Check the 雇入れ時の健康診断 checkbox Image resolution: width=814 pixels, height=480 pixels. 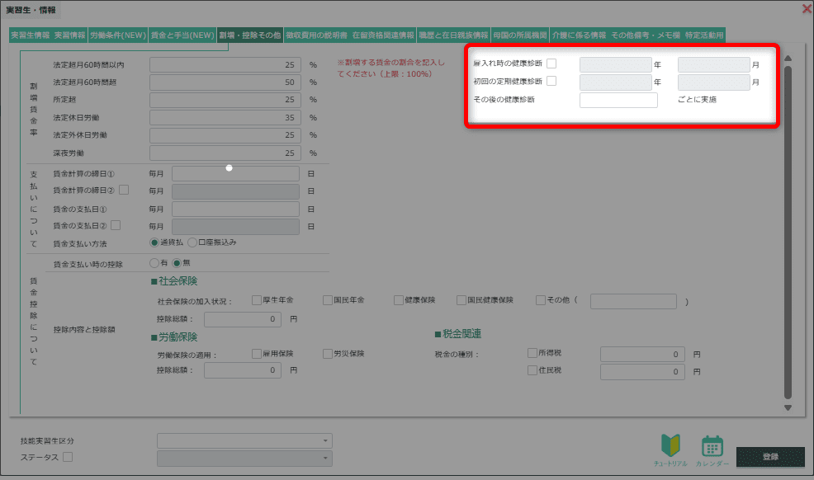551,64
